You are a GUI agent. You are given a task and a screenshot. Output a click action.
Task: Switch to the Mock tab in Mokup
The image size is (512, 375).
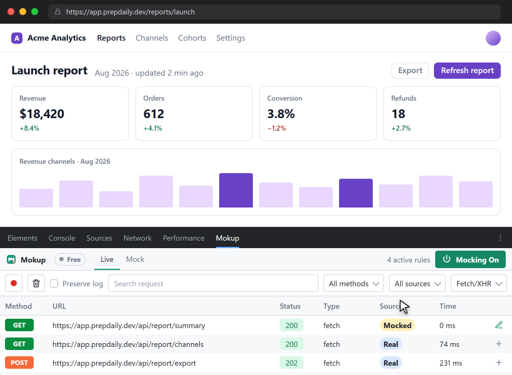click(135, 259)
